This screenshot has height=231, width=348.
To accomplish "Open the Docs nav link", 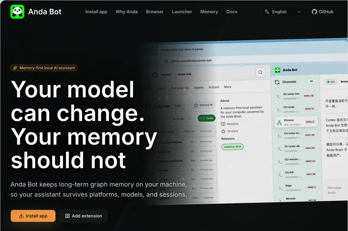I will click(232, 12).
